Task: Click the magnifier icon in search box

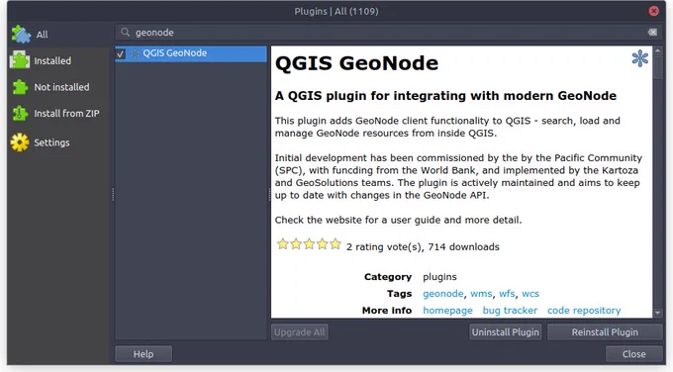Action: point(125,33)
